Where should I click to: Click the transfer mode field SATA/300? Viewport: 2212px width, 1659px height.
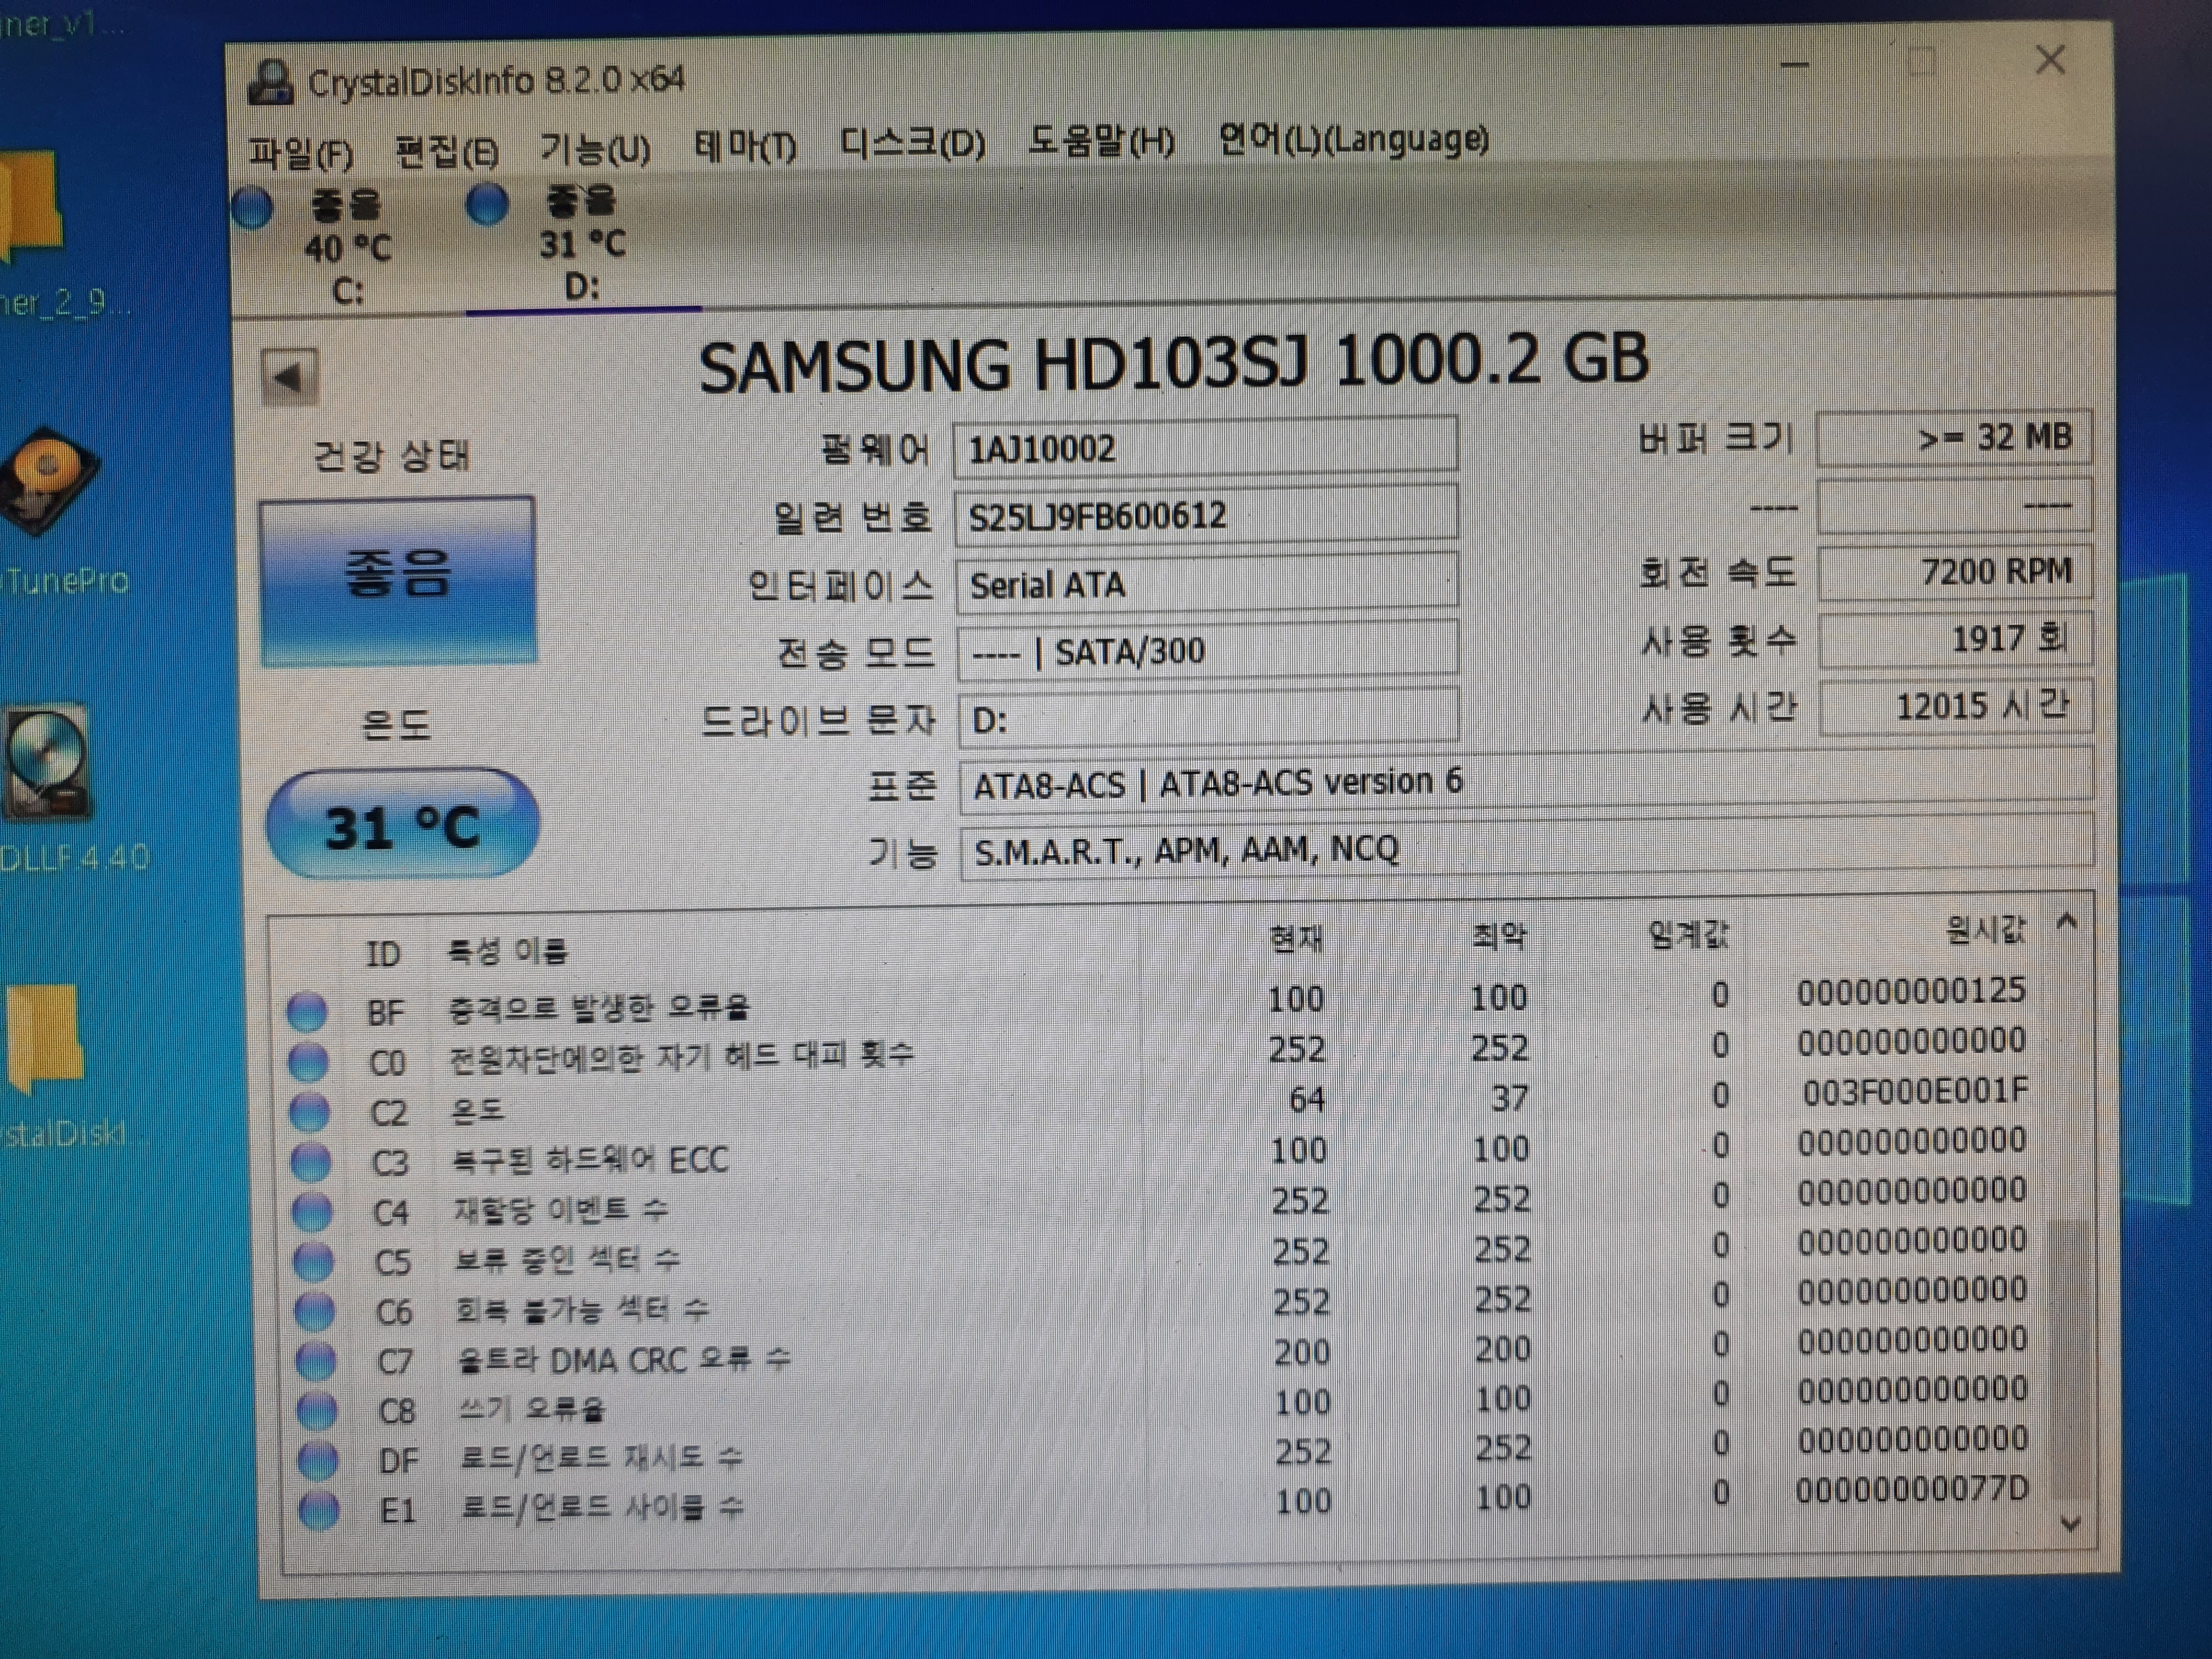pyautogui.click(x=1207, y=651)
